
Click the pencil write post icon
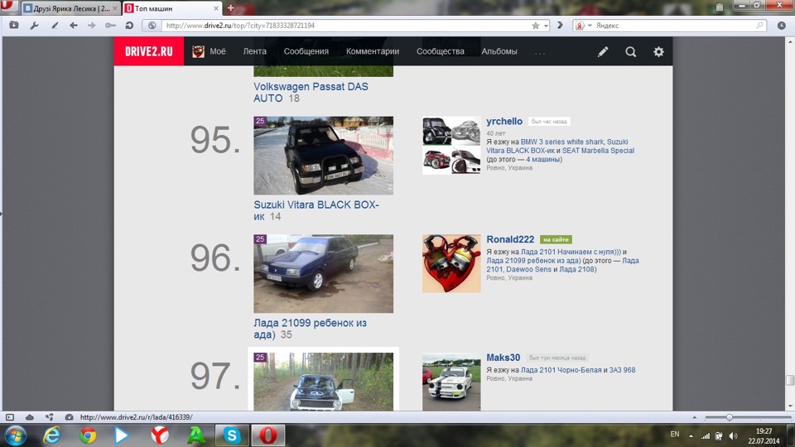[603, 51]
